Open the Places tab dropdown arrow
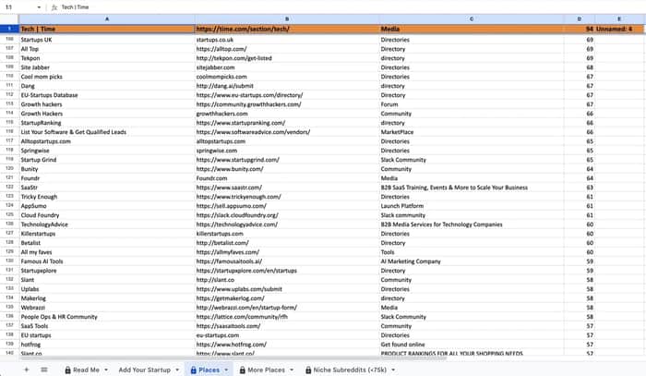The width and height of the screenshot is (646, 376). (226, 370)
